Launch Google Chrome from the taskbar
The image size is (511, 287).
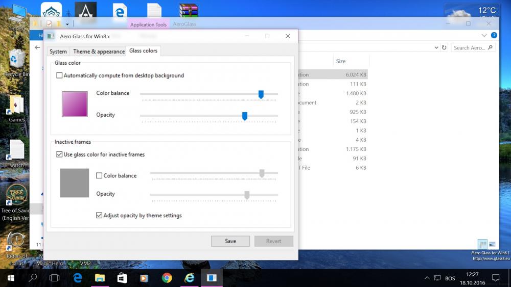pyautogui.click(x=167, y=278)
